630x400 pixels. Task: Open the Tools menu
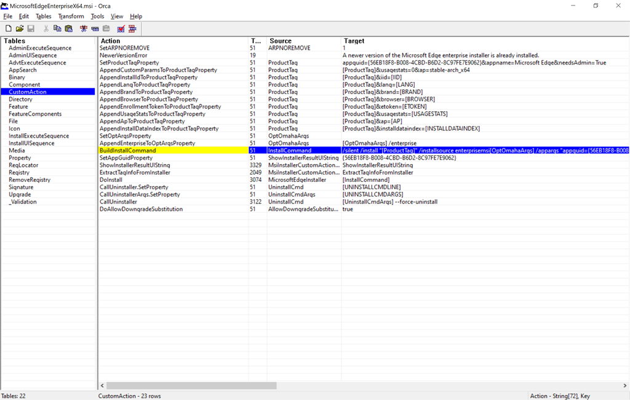[97, 17]
